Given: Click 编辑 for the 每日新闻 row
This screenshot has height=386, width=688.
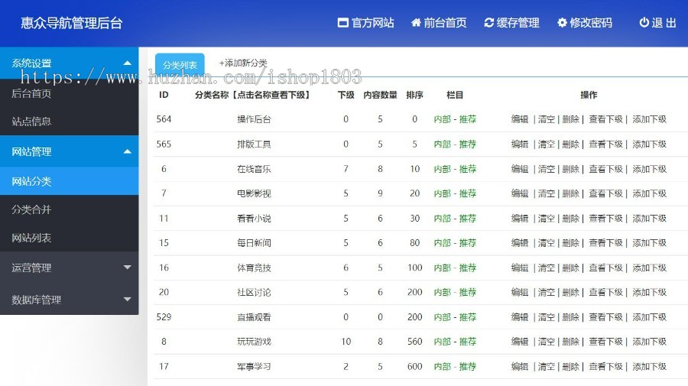Looking at the screenshot, I should click(520, 243).
